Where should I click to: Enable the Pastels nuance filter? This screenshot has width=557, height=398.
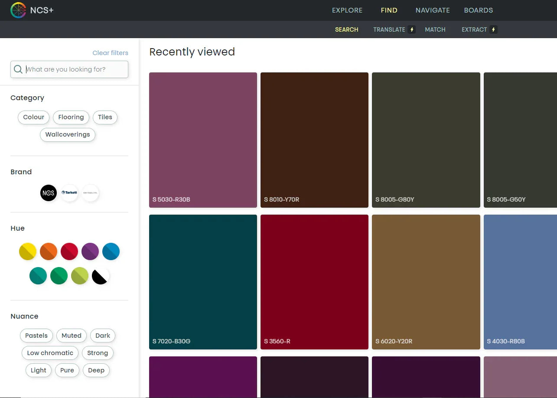pyautogui.click(x=36, y=335)
